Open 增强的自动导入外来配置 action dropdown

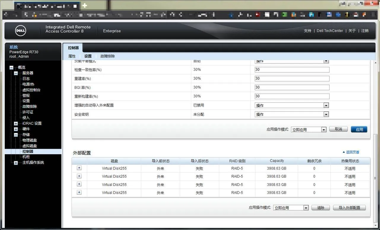point(292,105)
